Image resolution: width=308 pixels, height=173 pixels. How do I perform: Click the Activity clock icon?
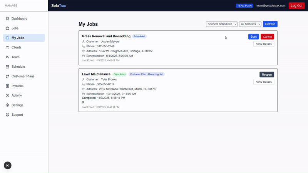tap(7, 95)
